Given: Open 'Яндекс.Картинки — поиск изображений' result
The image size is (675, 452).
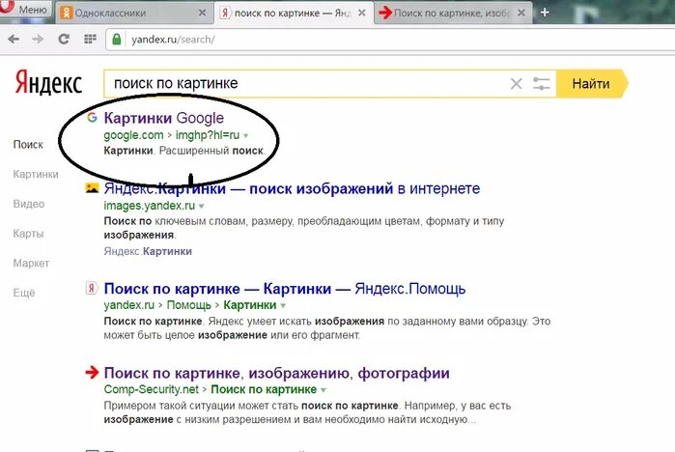Looking at the screenshot, I should pos(292,188).
